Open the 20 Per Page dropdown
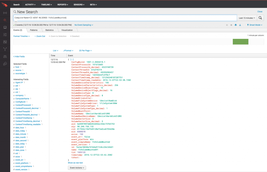267x172 pixels. (85, 51)
